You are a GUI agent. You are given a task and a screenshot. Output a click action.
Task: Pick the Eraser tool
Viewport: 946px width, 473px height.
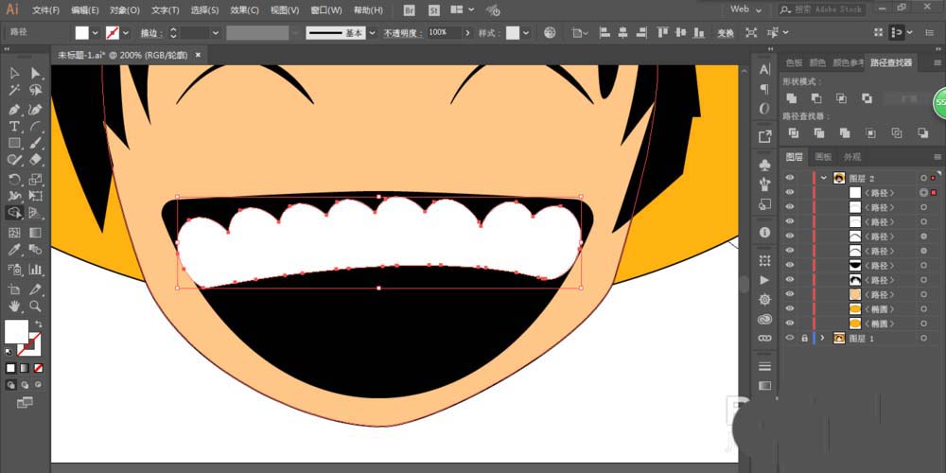tap(36, 160)
